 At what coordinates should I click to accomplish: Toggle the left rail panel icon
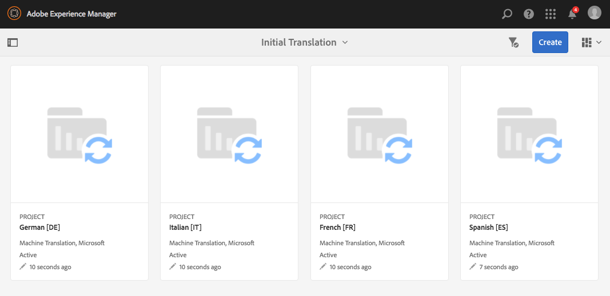[13, 42]
